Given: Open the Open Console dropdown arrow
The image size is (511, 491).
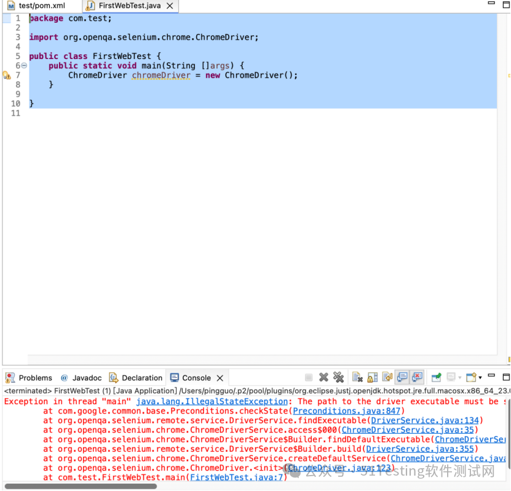Looking at the screenshot, I should (x=480, y=377).
